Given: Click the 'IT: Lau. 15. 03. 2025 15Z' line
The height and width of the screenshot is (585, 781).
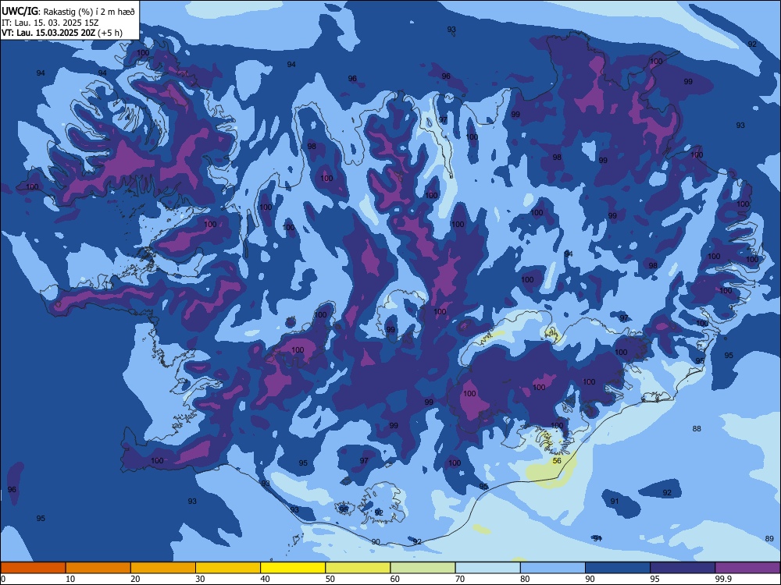Looking at the screenshot, I should point(50,23).
